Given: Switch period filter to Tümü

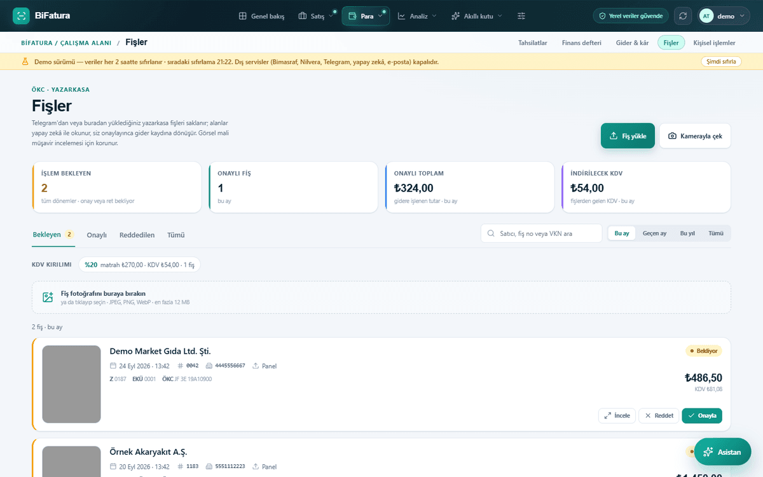Looking at the screenshot, I should 716,233.
